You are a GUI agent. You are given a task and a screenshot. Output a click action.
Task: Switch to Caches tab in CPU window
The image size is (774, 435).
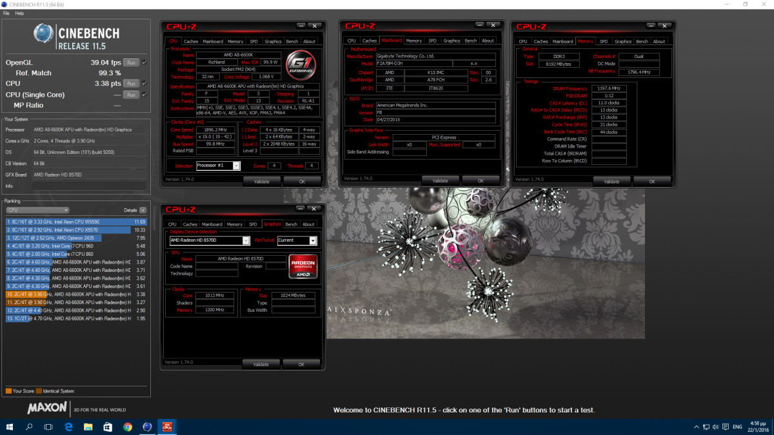point(190,41)
